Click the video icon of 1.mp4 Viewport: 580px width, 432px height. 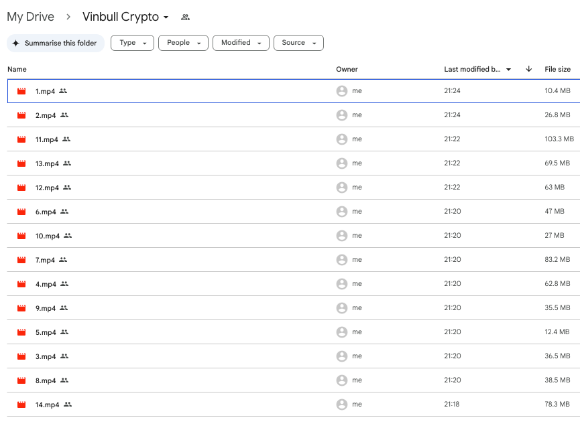click(21, 91)
